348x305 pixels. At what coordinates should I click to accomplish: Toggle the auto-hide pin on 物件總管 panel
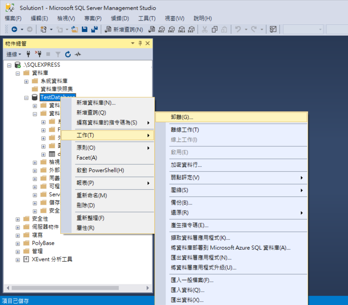140,43
